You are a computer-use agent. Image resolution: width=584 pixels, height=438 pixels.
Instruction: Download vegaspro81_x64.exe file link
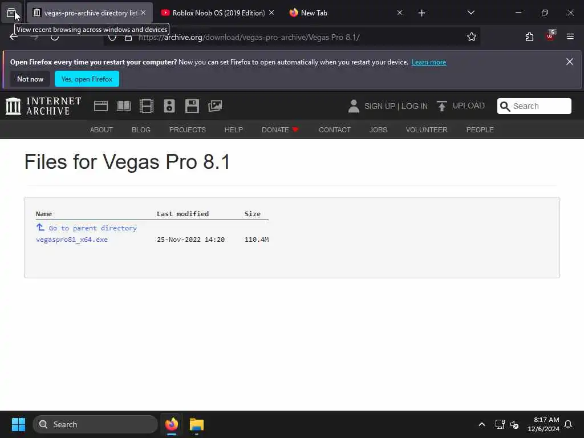click(72, 240)
